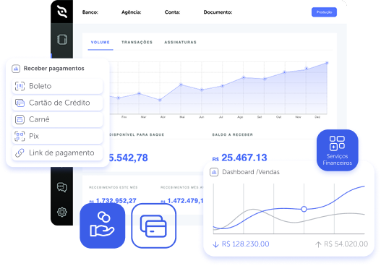Select Cartão de Crédito option
The height and width of the screenshot is (266, 381).
57,103
